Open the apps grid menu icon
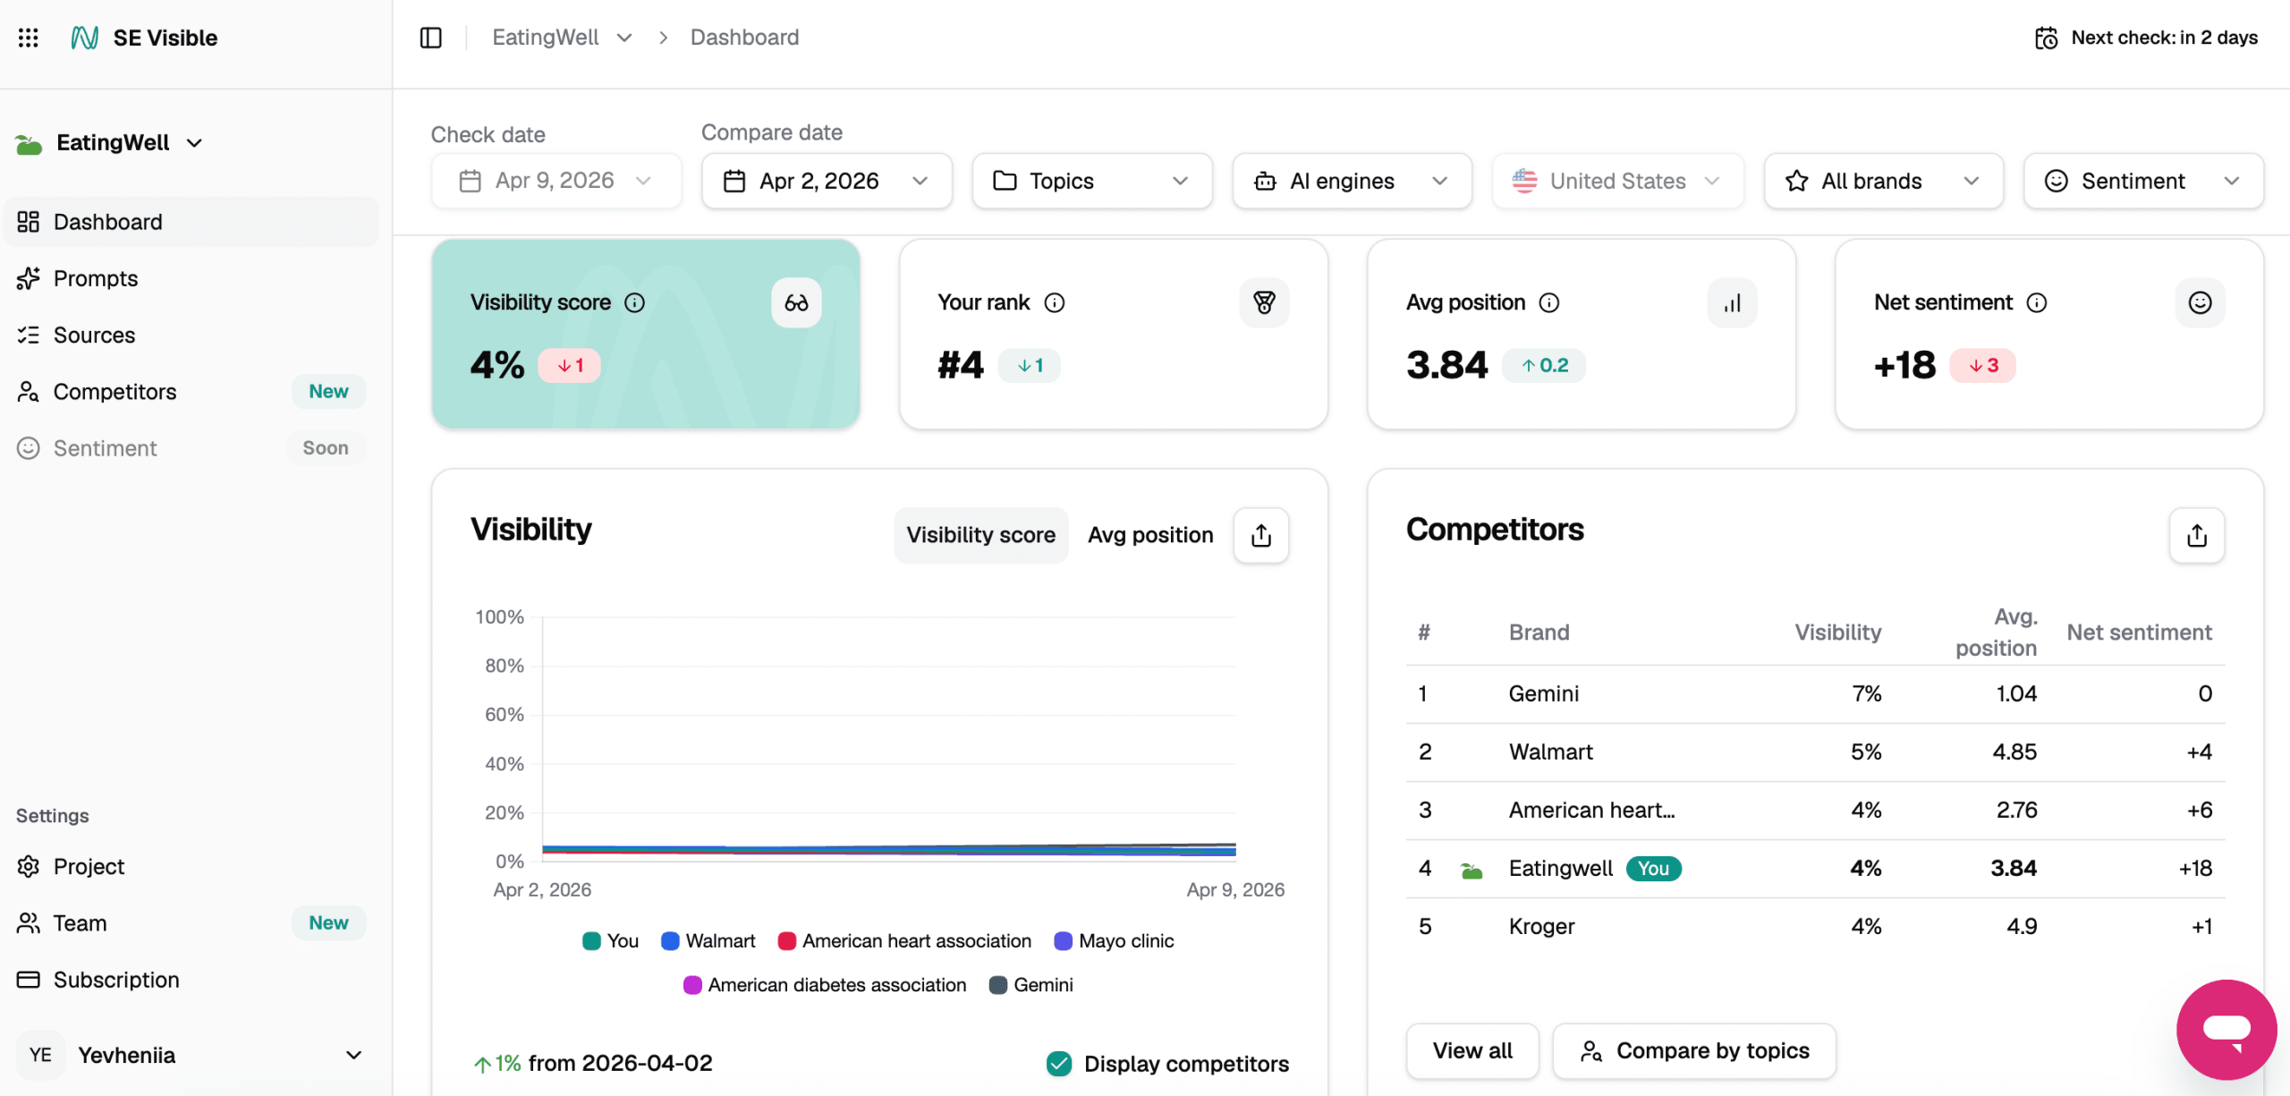This screenshot has height=1096, width=2290. (x=28, y=38)
